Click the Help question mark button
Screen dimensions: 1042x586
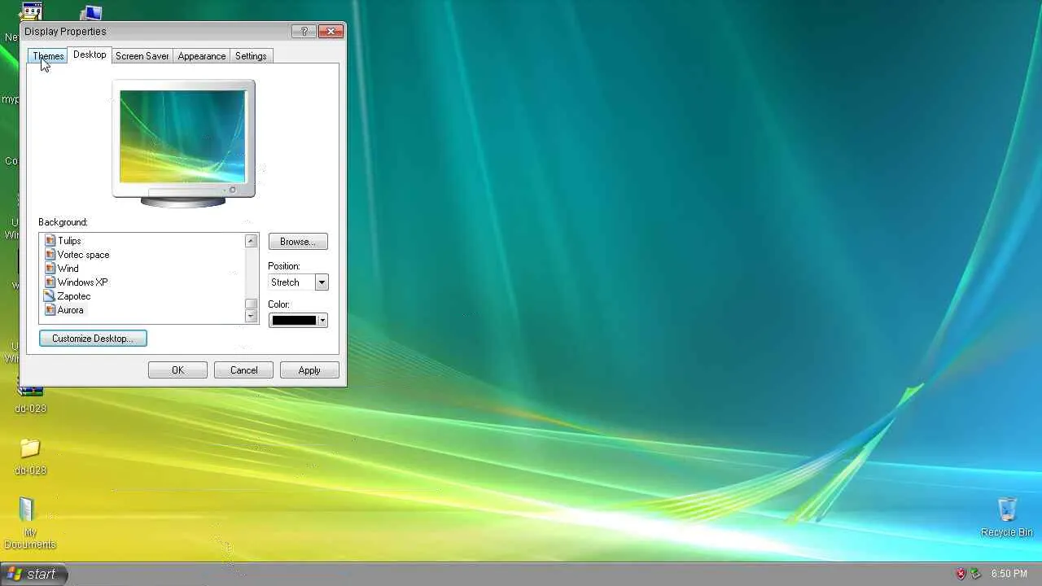[304, 32]
